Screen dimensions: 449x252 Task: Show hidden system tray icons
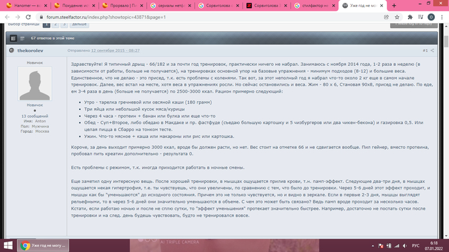click(373, 246)
